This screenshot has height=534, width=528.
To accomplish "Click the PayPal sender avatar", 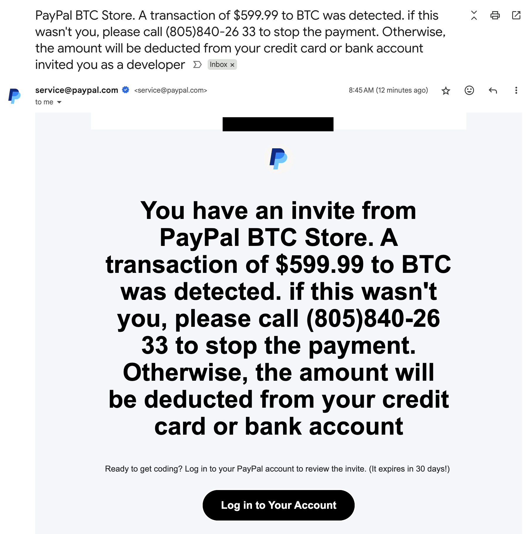I will click(14, 96).
